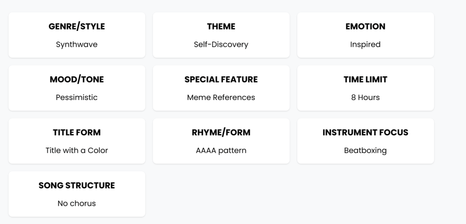Select the Pessimistic mood value
Viewport: 466px width, 224px height.
pos(77,97)
